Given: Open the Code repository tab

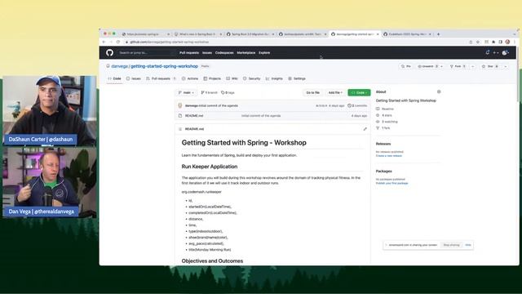Looking at the screenshot, I should point(114,78).
